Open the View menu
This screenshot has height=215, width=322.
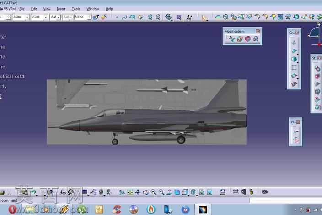pyautogui.click(x=47, y=9)
